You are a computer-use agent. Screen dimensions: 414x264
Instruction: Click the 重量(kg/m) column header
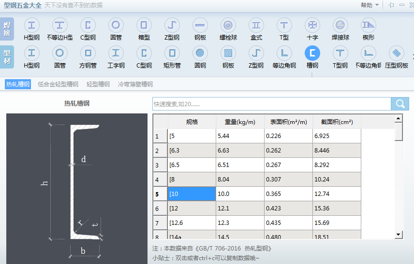tap(240, 122)
